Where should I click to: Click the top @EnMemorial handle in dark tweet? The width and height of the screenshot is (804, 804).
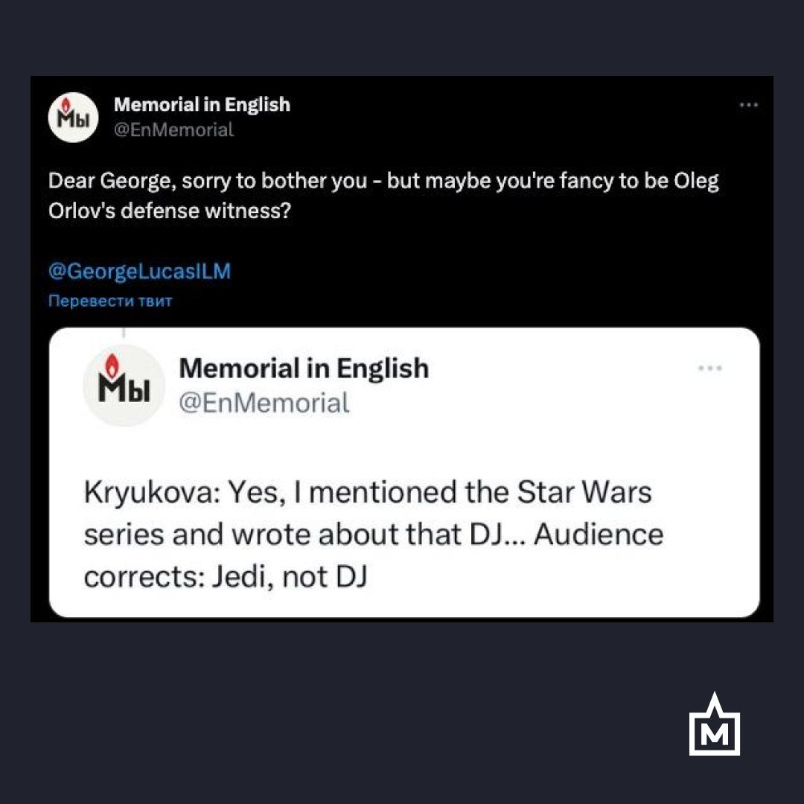tap(173, 130)
